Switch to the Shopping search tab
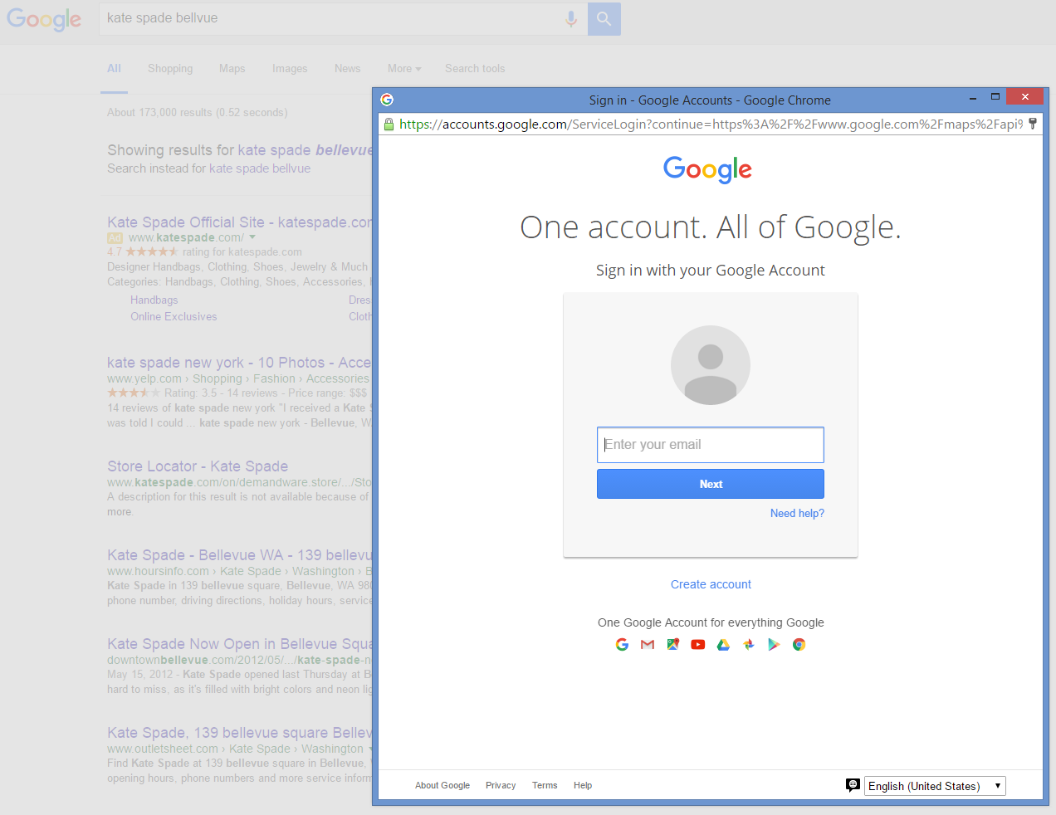 click(x=170, y=69)
